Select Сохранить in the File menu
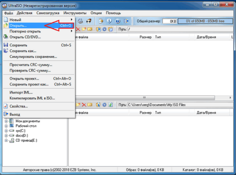Viewport: 236px width, 175px height. (x=39, y=45)
